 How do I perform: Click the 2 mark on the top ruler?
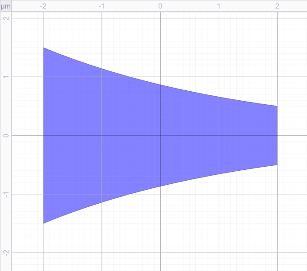coord(277,6)
